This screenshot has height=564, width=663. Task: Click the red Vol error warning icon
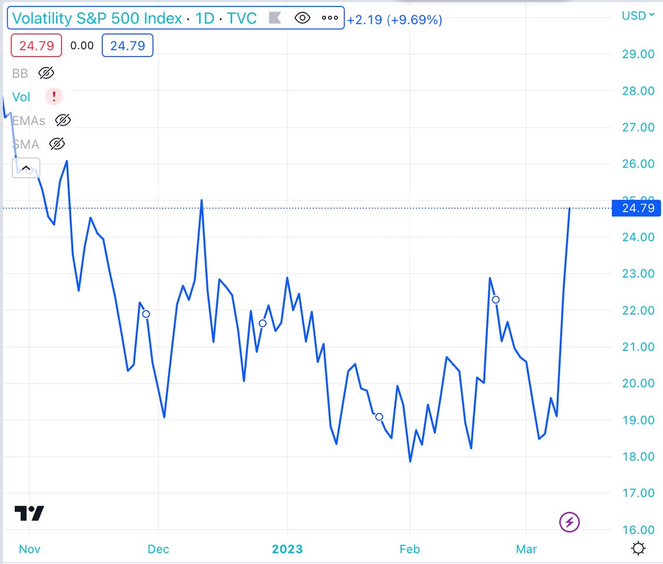[54, 97]
